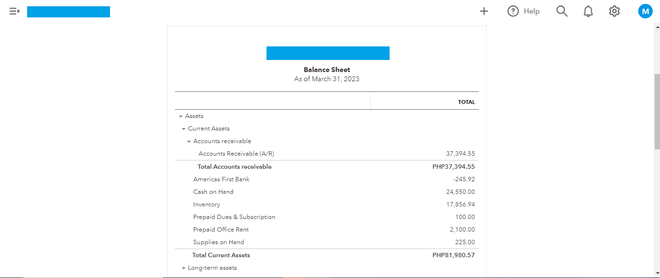Image resolution: width=660 pixels, height=278 pixels.
Task: Expand the left navigation menu icon
Action: coord(15,11)
